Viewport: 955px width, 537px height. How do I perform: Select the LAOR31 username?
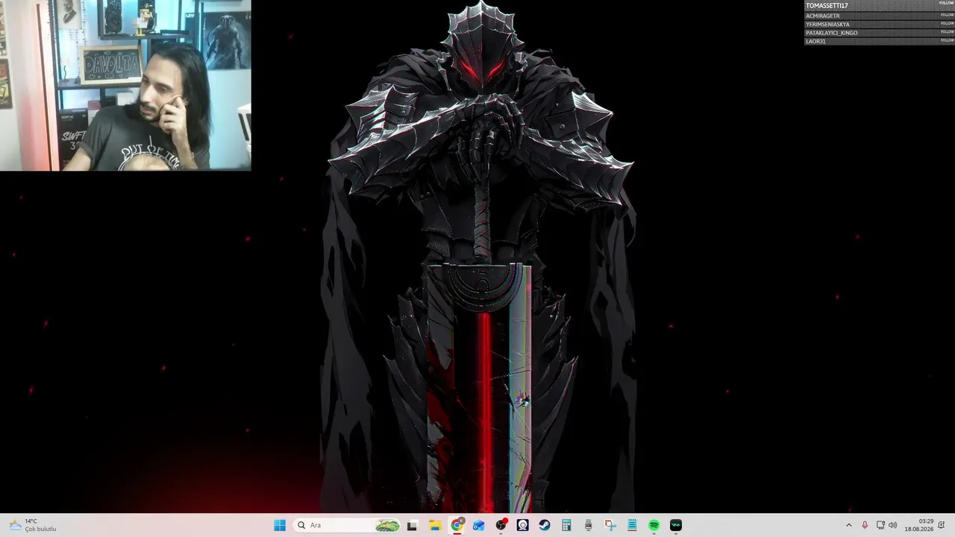point(815,41)
